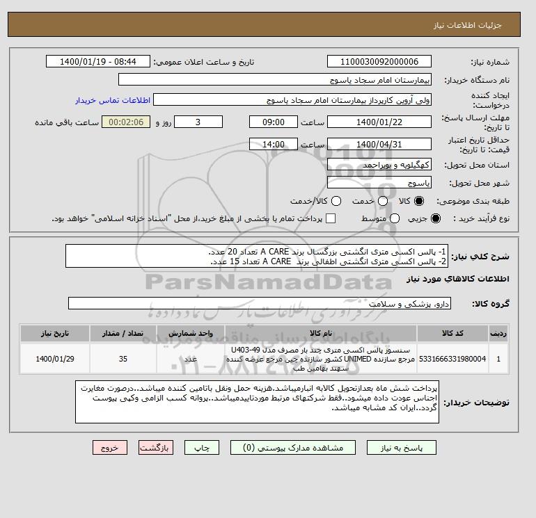Choose the جزیی purchase process radio
Screen dimensions: 536x518
point(436,218)
